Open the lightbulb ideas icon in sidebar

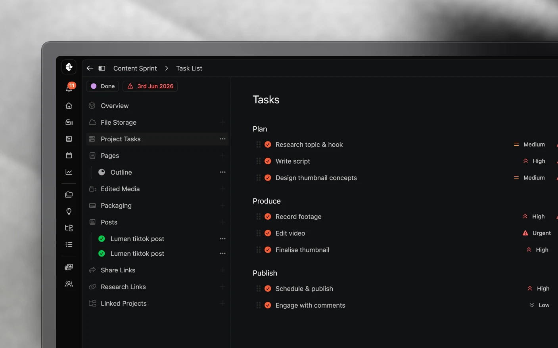69,211
